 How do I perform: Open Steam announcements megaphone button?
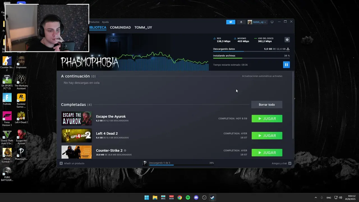click(231, 22)
